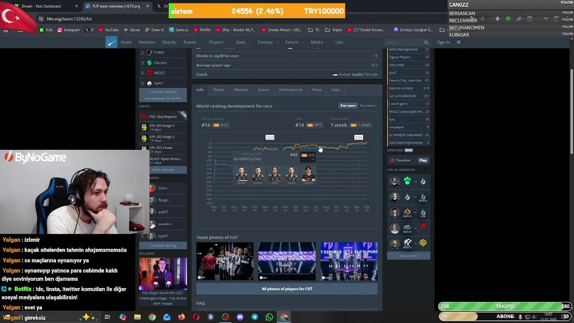Open the Instagram bookmark
This screenshot has height=323, width=574.
tap(69, 30)
